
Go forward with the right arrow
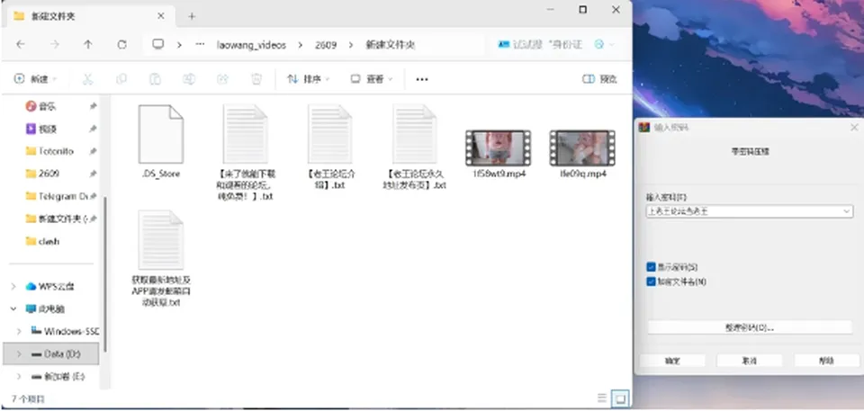tap(55, 45)
